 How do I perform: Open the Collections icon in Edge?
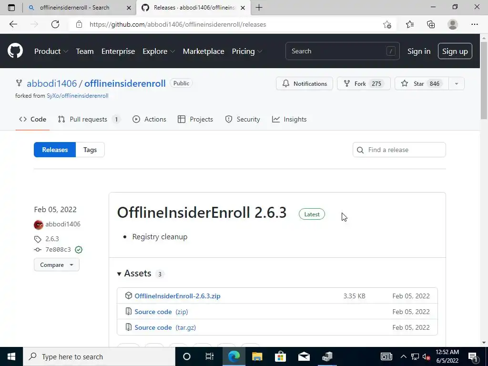pos(431,24)
